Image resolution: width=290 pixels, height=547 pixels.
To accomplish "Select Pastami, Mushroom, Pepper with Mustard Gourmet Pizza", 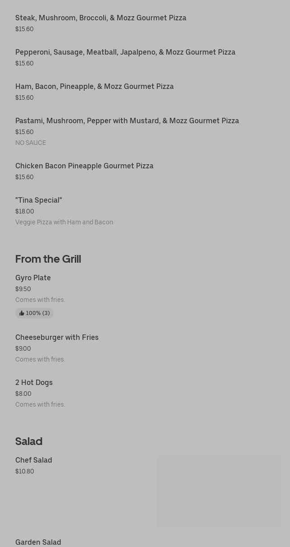I will coord(127,121).
